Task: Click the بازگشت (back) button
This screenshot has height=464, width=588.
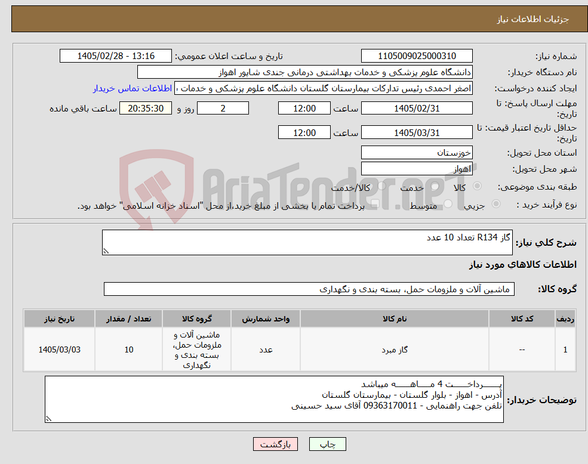Action: tap(275, 444)
